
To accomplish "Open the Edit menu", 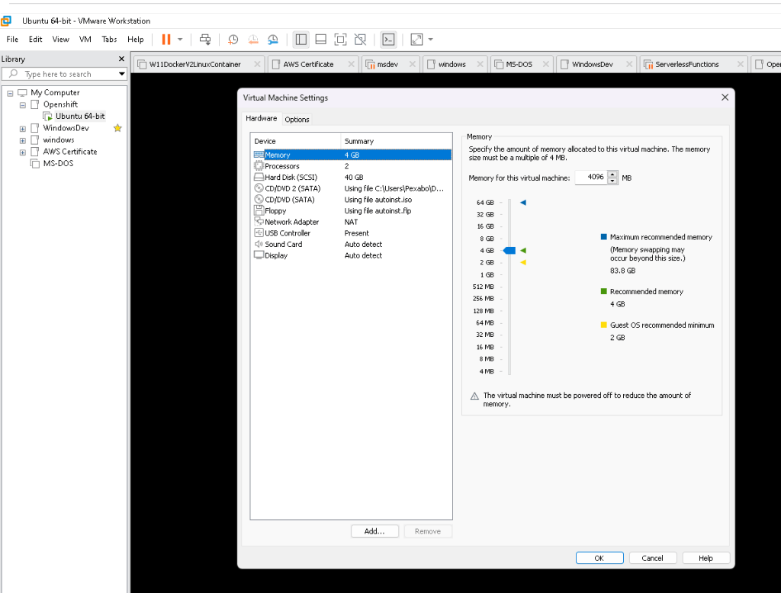I will point(35,40).
